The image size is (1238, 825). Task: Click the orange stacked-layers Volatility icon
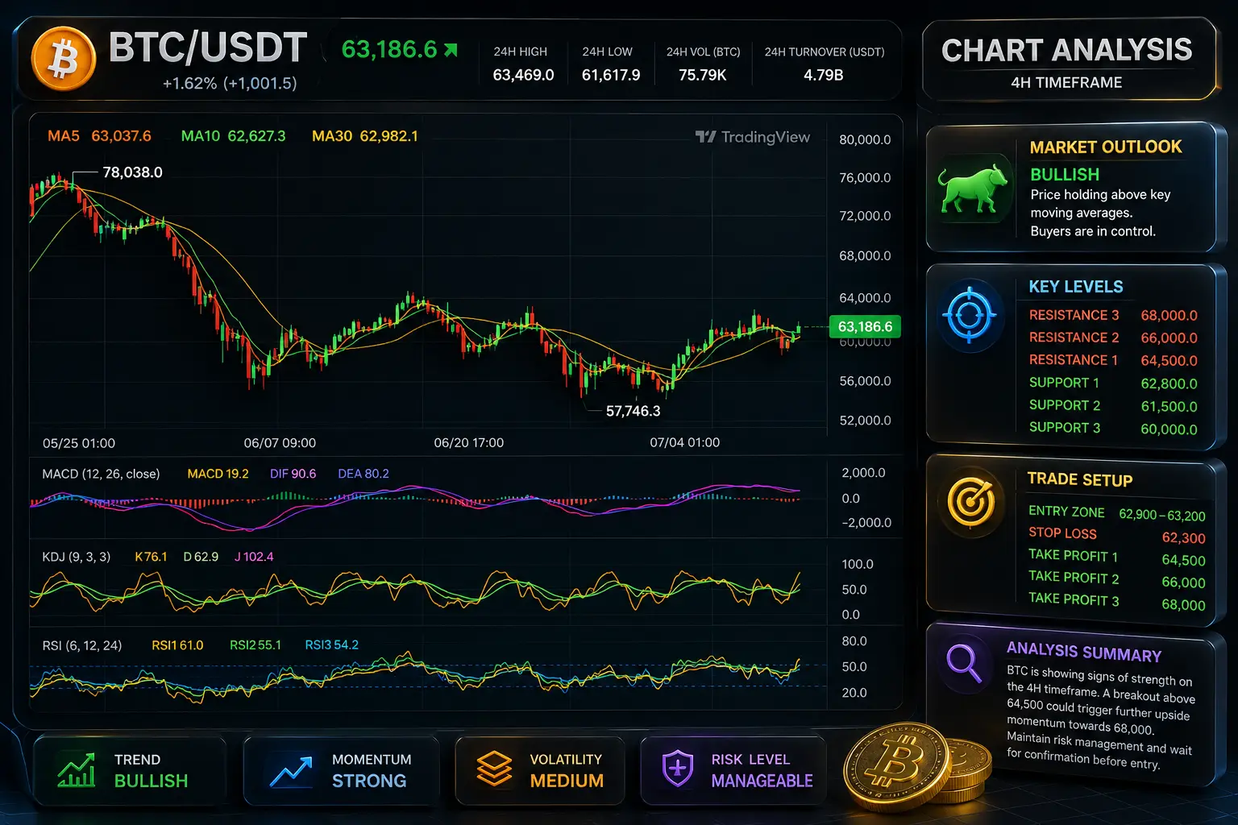pyautogui.click(x=494, y=769)
